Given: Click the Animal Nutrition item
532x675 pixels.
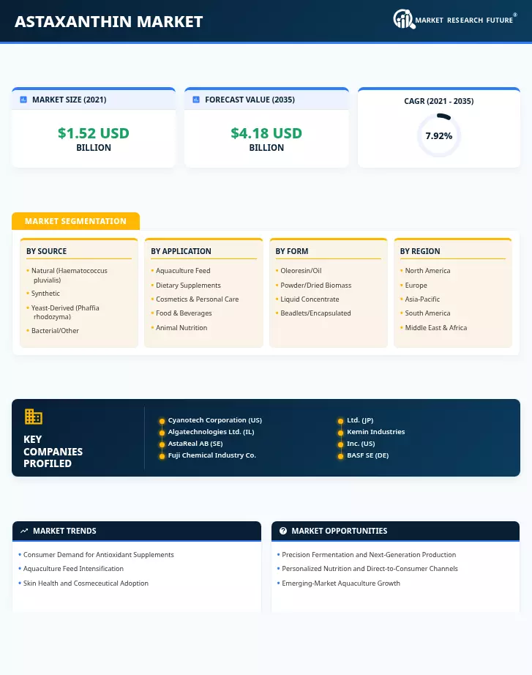Looking at the screenshot, I should [181, 327].
